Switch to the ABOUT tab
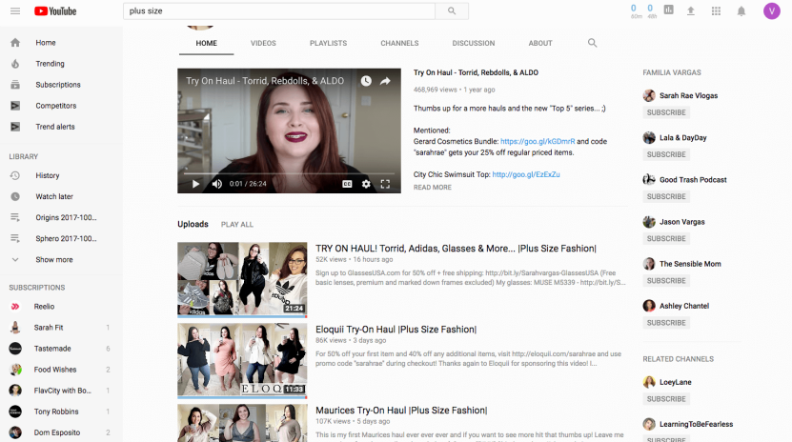The width and height of the screenshot is (792, 442). pyautogui.click(x=540, y=44)
